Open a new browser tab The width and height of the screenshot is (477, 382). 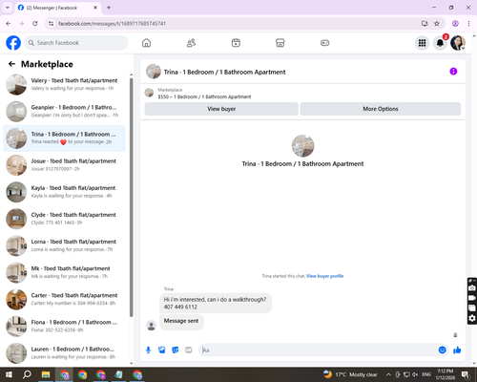tap(109, 8)
